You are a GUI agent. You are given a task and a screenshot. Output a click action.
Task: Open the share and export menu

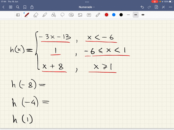[32, 7]
